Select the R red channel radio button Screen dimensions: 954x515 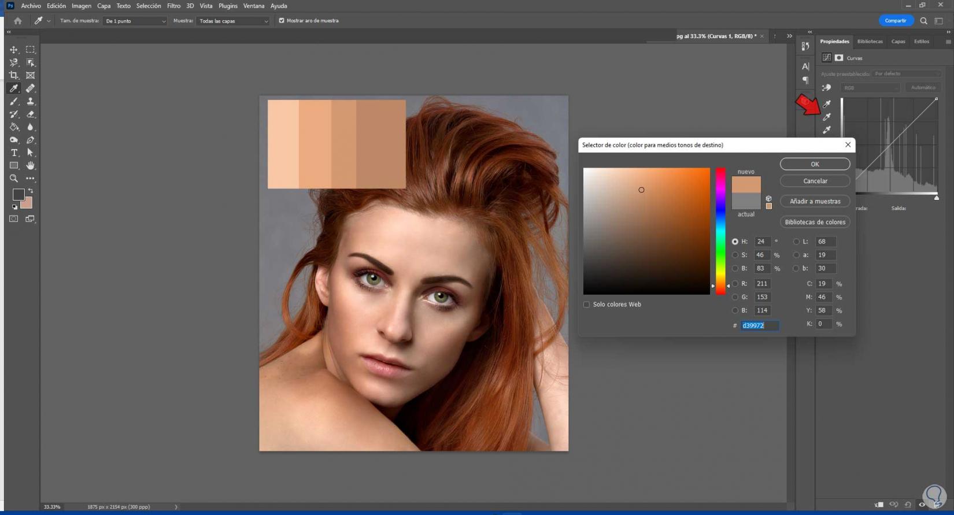pyautogui.click(x=735, y=284)
